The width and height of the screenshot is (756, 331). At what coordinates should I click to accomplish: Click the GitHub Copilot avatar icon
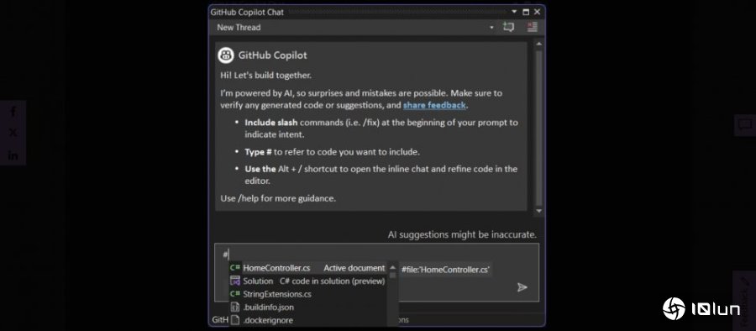(x=226, y=55)
